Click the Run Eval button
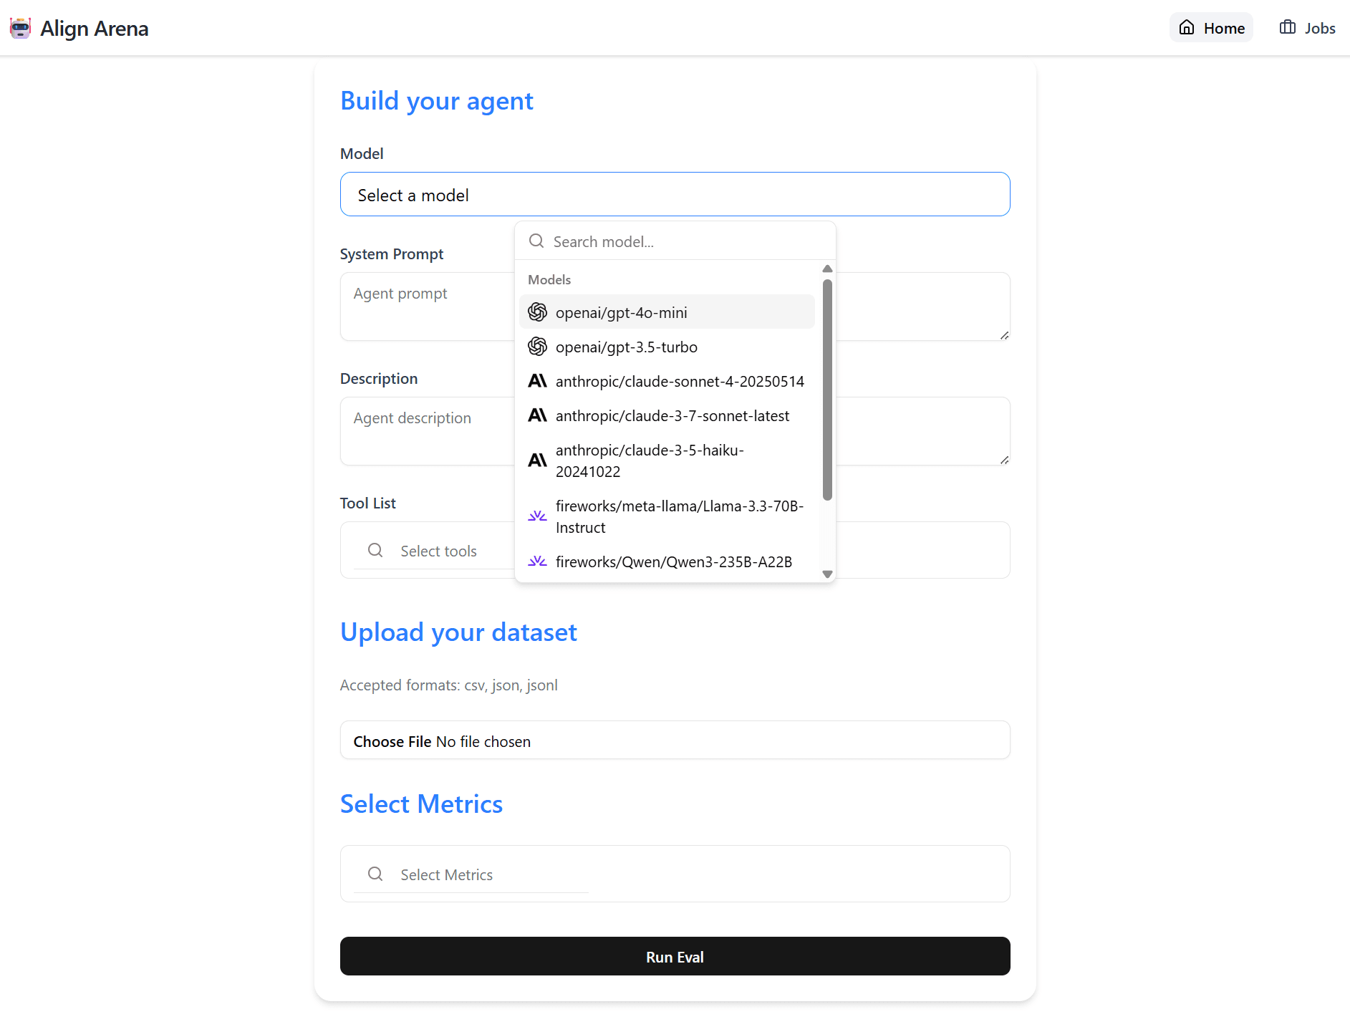This screenshot has width=1350, height=1032. (675, 956)
